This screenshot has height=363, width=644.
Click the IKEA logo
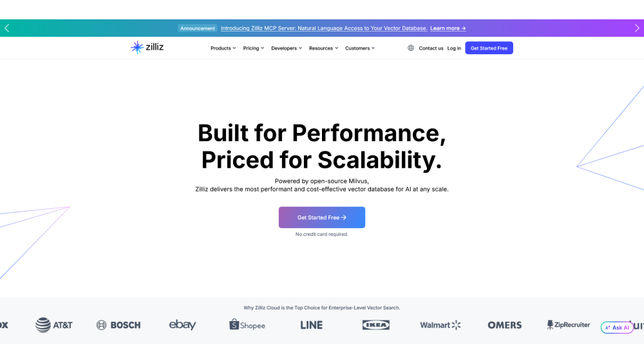[x=375, y=325]
